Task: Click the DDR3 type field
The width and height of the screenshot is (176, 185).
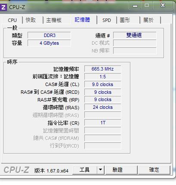Action: tap(49, 35)
